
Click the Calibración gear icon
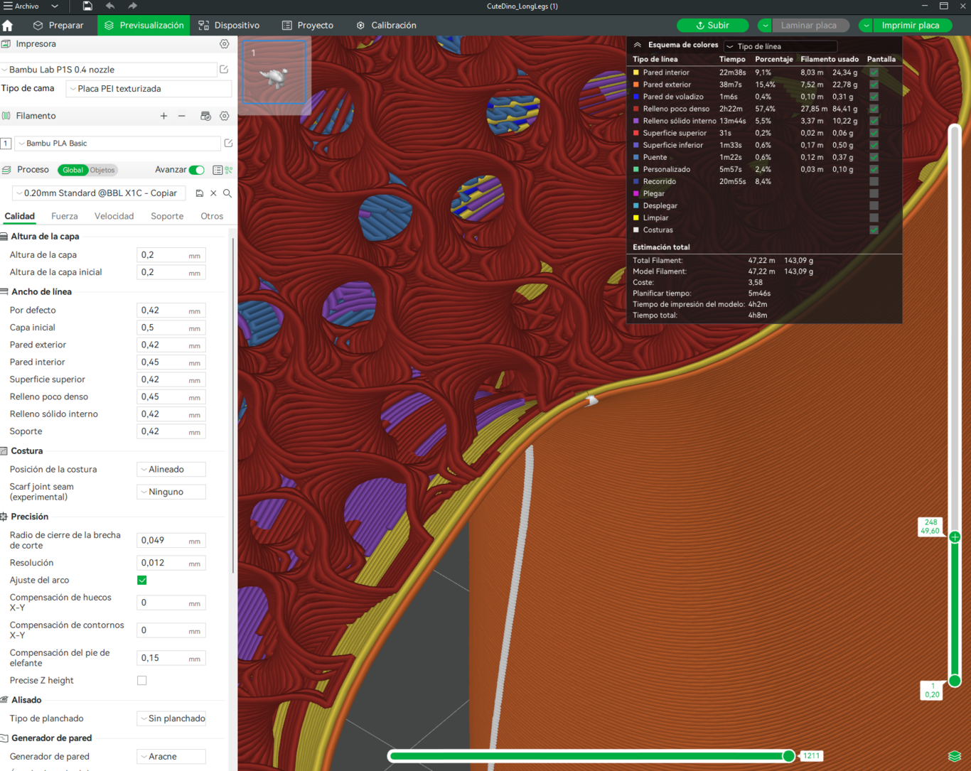pos(360,26)
